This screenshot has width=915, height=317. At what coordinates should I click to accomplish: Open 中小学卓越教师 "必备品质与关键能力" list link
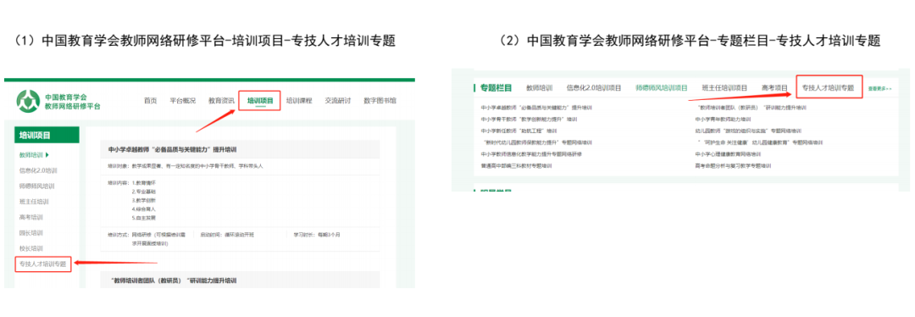point(536,108)
